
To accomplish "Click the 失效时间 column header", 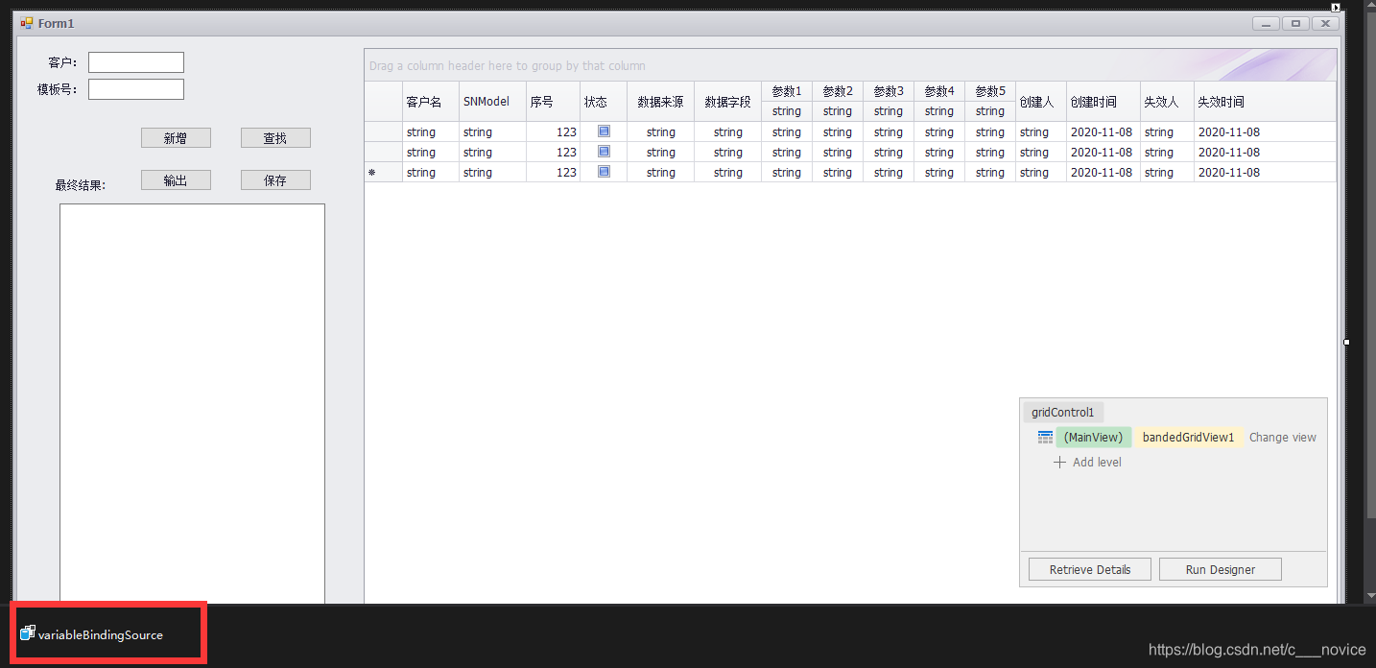I will [x=1265, y=102].
